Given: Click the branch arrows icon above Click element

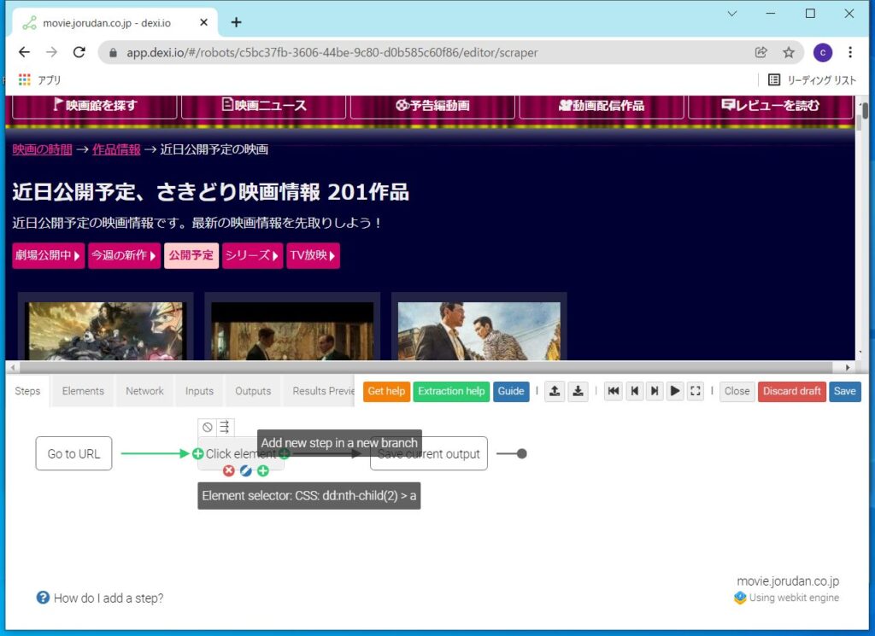Looking at the screenshot, I should [x=225, y=428].
